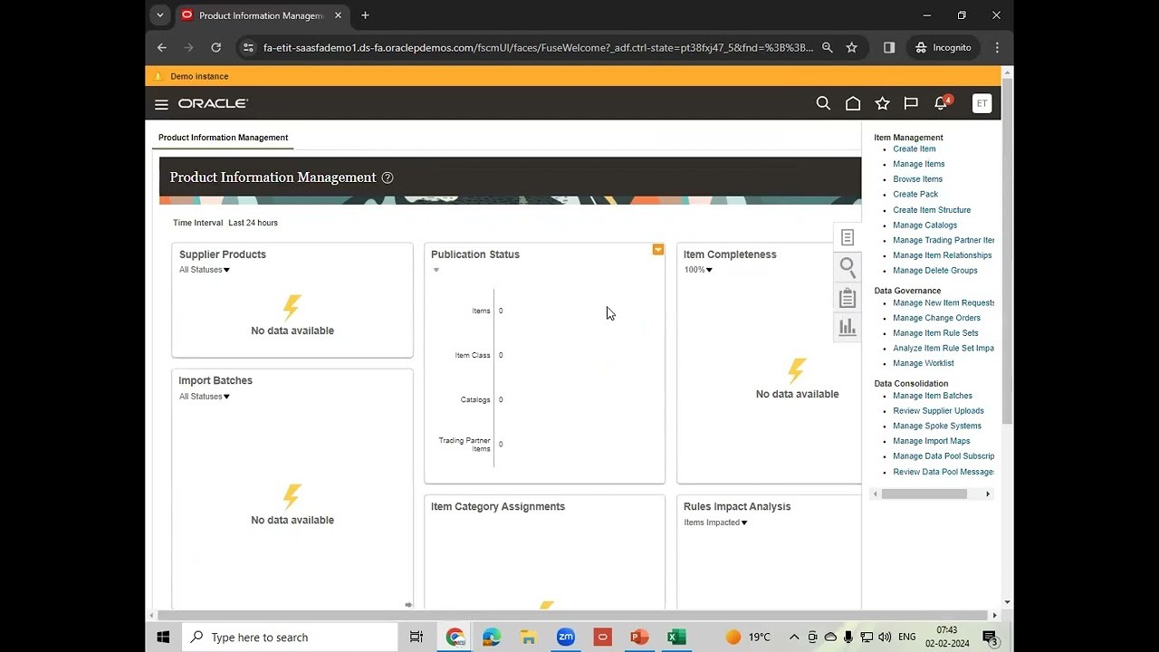
Task: Open the Oracle navigator hamburger menu
Action: click(x=161, y=104)
